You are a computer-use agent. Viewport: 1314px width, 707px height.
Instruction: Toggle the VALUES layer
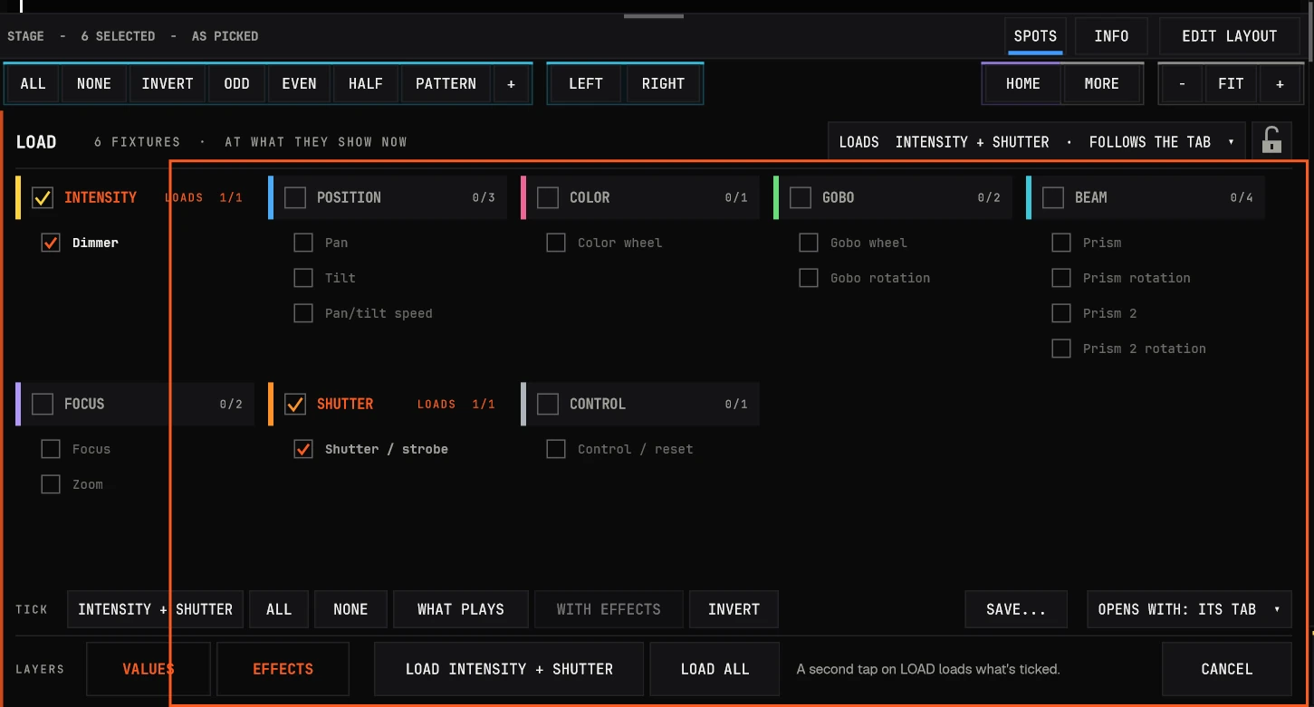coord(149,669)
